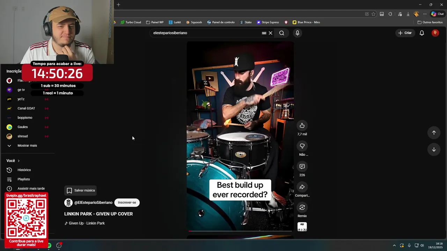Open Copilot Chat in the browser toolbar
The height and width of the screenshot is (251, 447).
[x=437, y=14]
